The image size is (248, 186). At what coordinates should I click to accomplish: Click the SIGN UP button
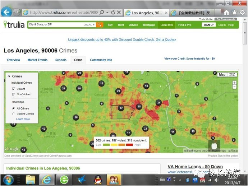[209, 25]
